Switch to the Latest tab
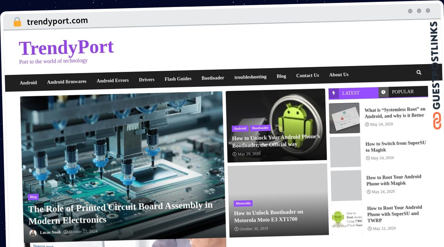This screenshot has width=444, height=247. (x=353, y=93)
